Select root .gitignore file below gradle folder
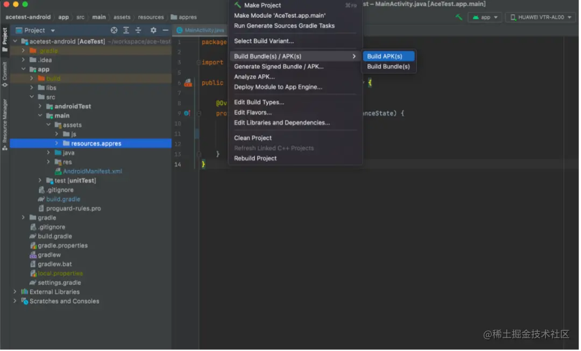This screenshot has width=581, height=351. (52, 228)
